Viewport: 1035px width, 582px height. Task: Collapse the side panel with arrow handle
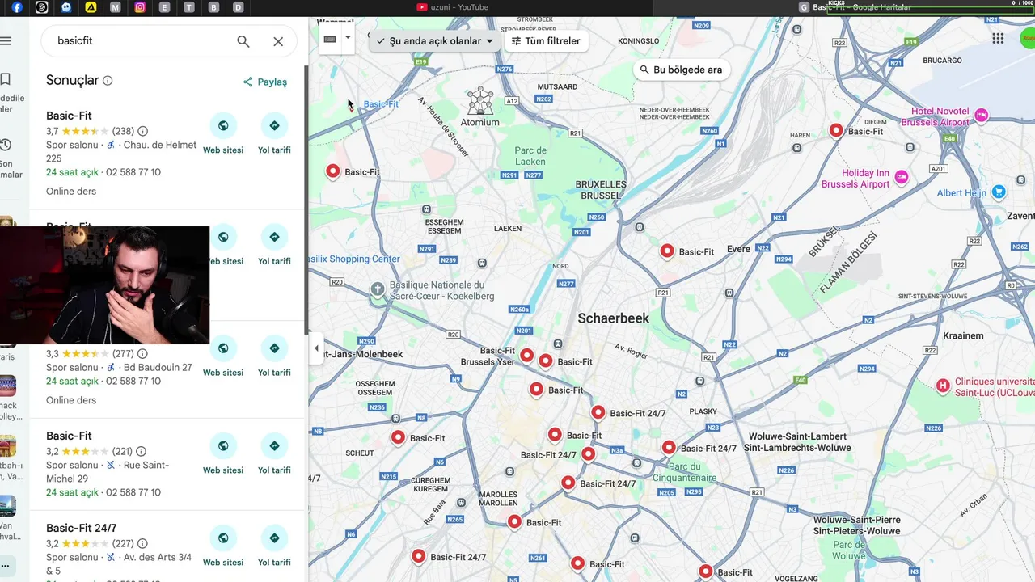click(316, 348)
